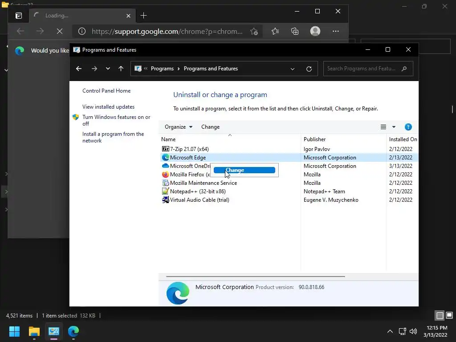Click the volume speaker tray icon

click(413, 331)
